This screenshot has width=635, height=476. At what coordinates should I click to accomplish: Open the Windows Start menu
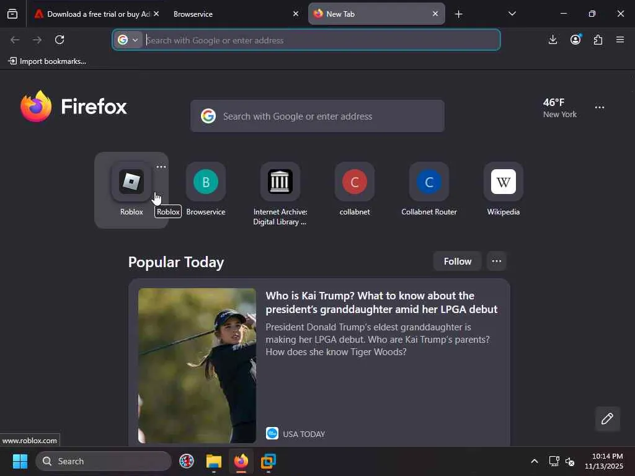pyautogui.click(x=20, y=461)
